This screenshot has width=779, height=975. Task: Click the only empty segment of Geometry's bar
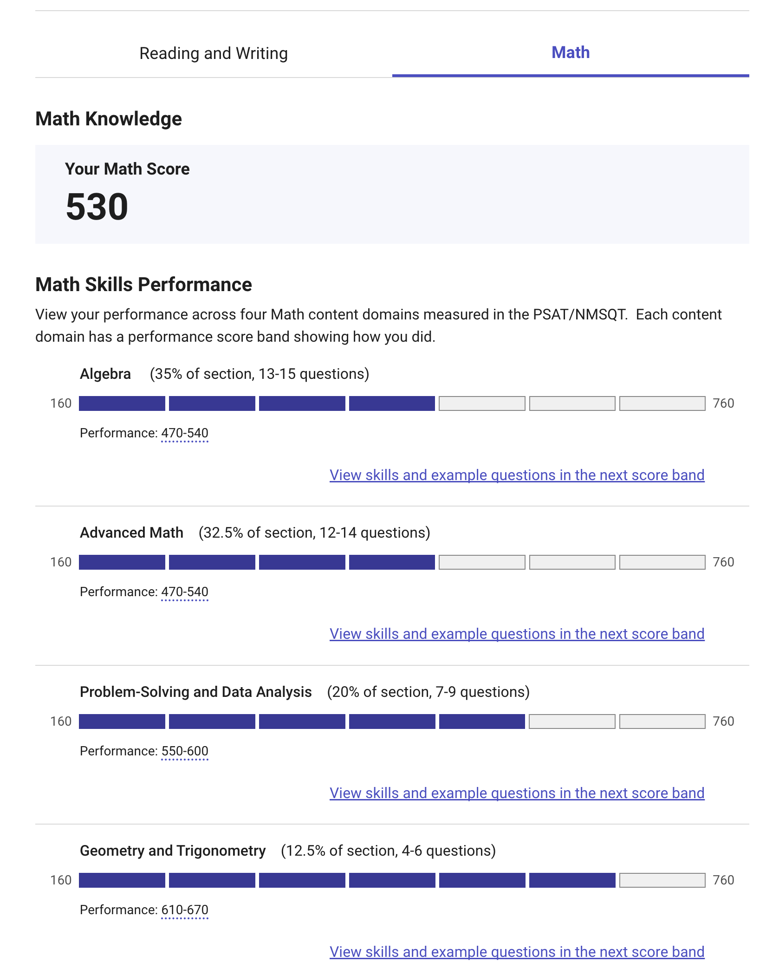[662, 880]
